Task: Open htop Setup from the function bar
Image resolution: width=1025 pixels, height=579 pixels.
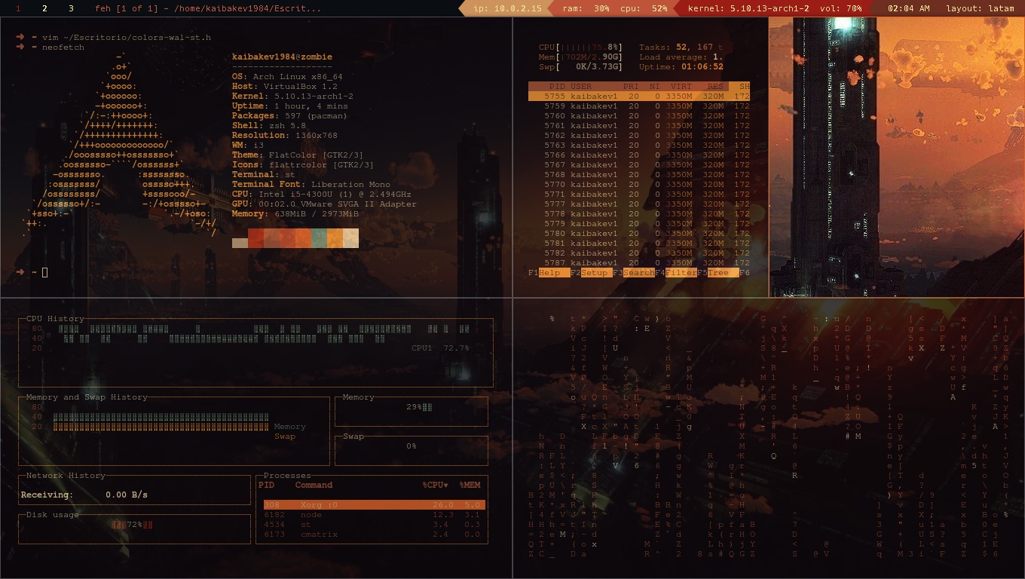Action: pyautogui.click(x=594, y=273)
